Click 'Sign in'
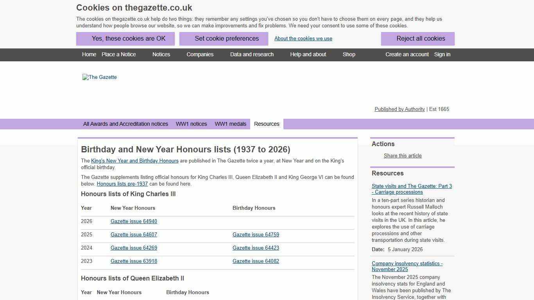The height and width of the screenshot is (300, 534). [442, 55]
